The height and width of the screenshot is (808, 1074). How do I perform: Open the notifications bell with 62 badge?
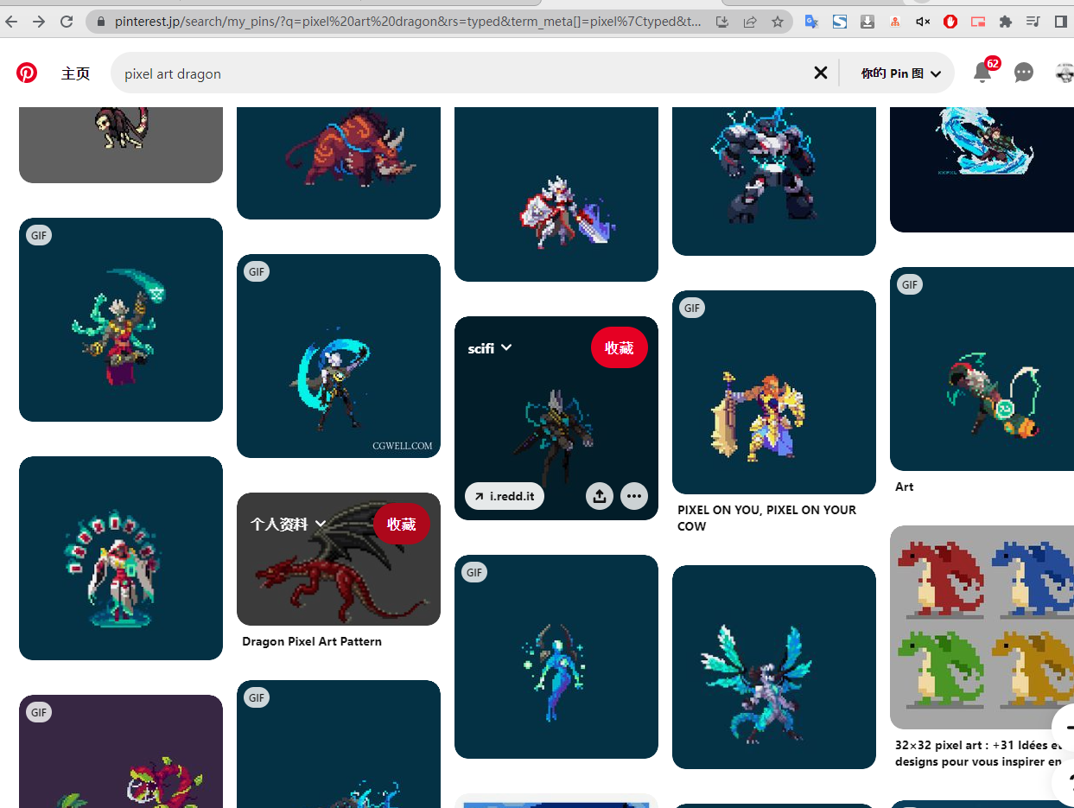(982, 73)
